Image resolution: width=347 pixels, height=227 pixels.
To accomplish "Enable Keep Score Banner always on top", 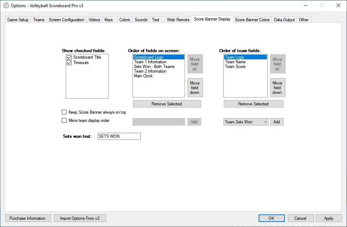I will tap(64, 112).
